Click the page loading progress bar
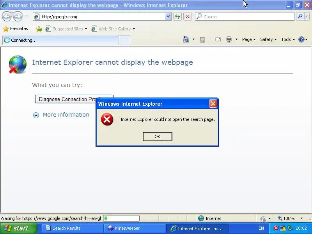Viewport: 312px width, 234px height. click(121, 218)
